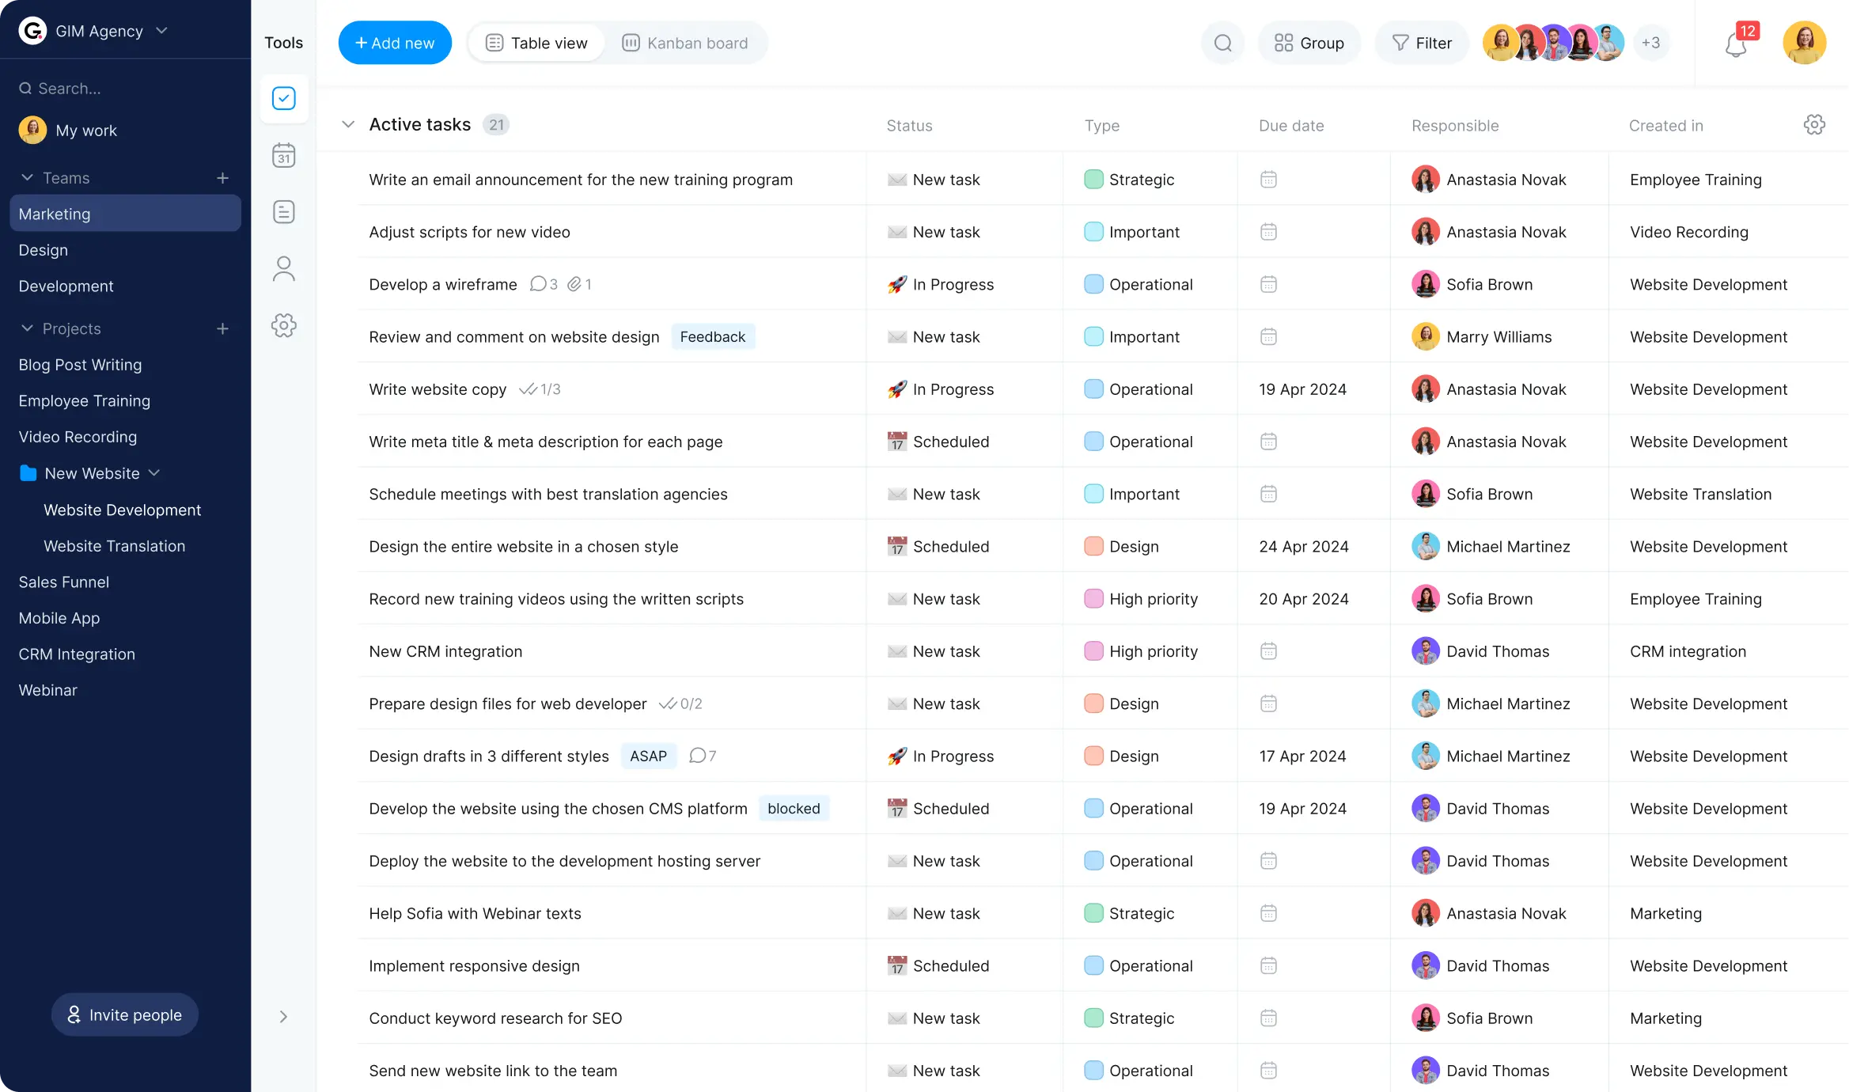Click the ASAP tag
The image size is (1849, 1092).
pyautogui.click(x=648, y=756)
